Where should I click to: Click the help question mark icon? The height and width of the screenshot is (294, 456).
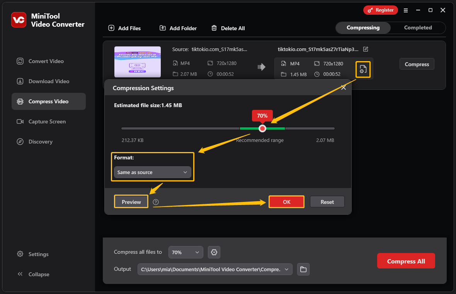tap(156, 202)
